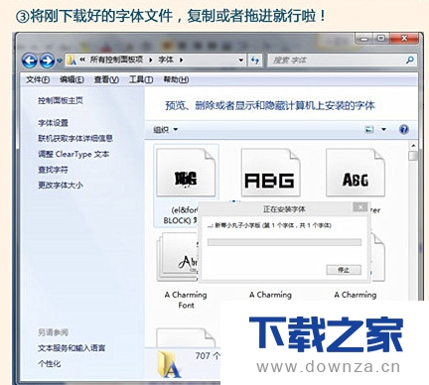Open the address bar history dropdown

tap(241, 61)
